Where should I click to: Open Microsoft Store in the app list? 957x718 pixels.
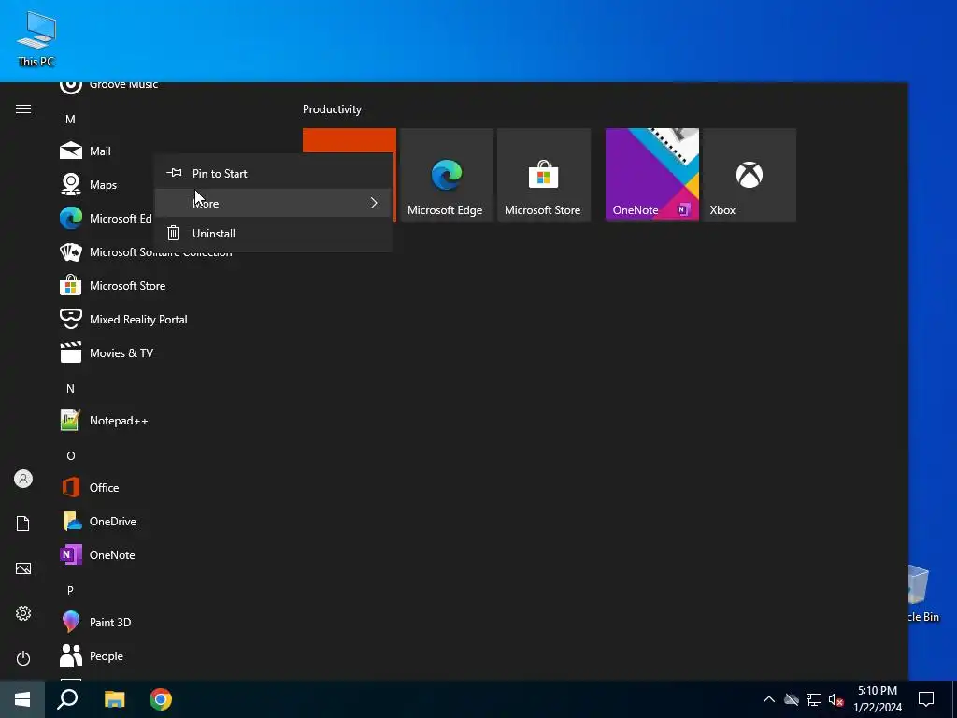click(x=113, y=286)
